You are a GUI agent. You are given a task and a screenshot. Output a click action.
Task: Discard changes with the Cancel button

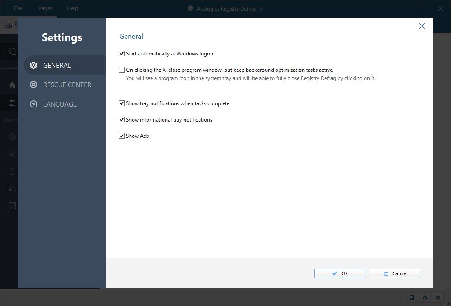pos(395,273)
